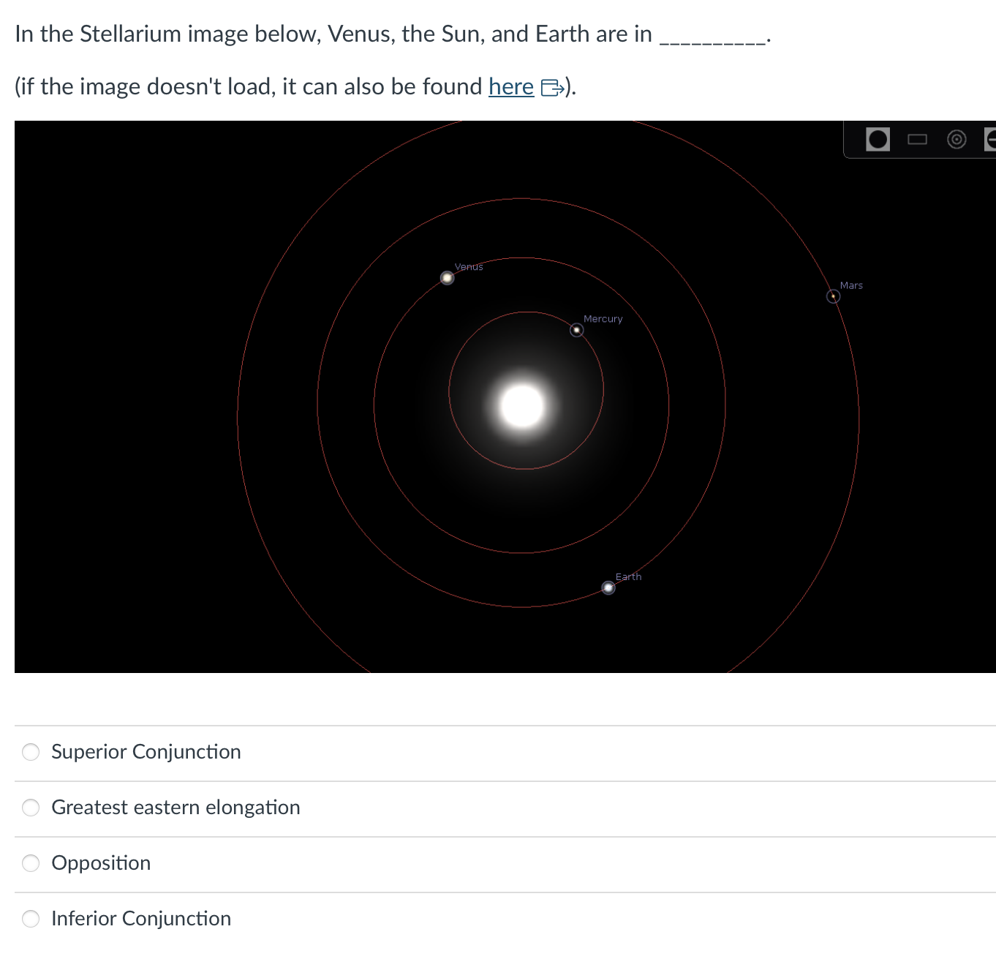Screen dimensions: 996x970
Task: Open the 'here' hyperlink
Action: tap(510, 86)
